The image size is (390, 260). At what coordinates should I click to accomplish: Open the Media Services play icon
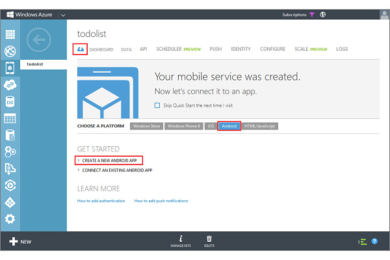coord(10,185)
